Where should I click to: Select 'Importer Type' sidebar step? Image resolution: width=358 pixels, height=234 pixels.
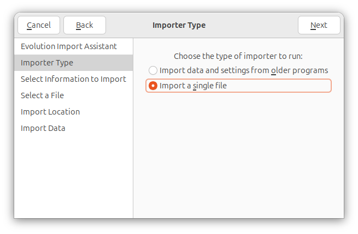pyautogui.click(x=74, y=63)
